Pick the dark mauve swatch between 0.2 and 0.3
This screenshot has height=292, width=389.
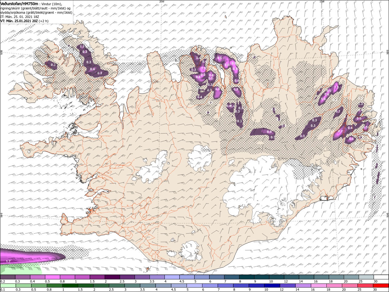click(x=8, y=277)
